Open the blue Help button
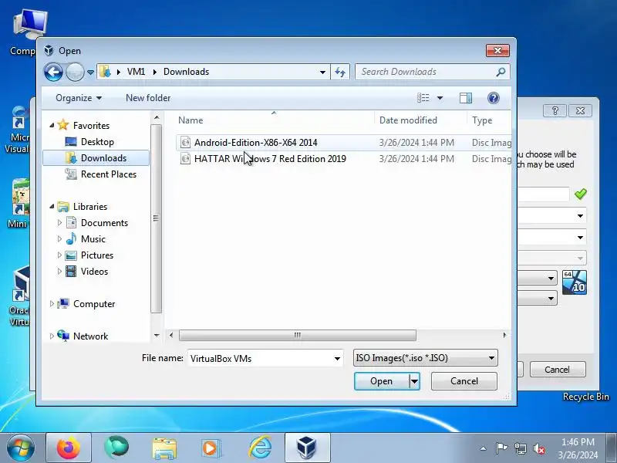The width and height of the screenshot is (617, 463). (x=493, y=98)
